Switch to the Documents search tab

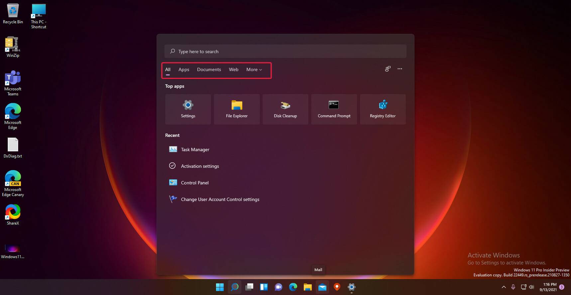click(x=209, y=69)
